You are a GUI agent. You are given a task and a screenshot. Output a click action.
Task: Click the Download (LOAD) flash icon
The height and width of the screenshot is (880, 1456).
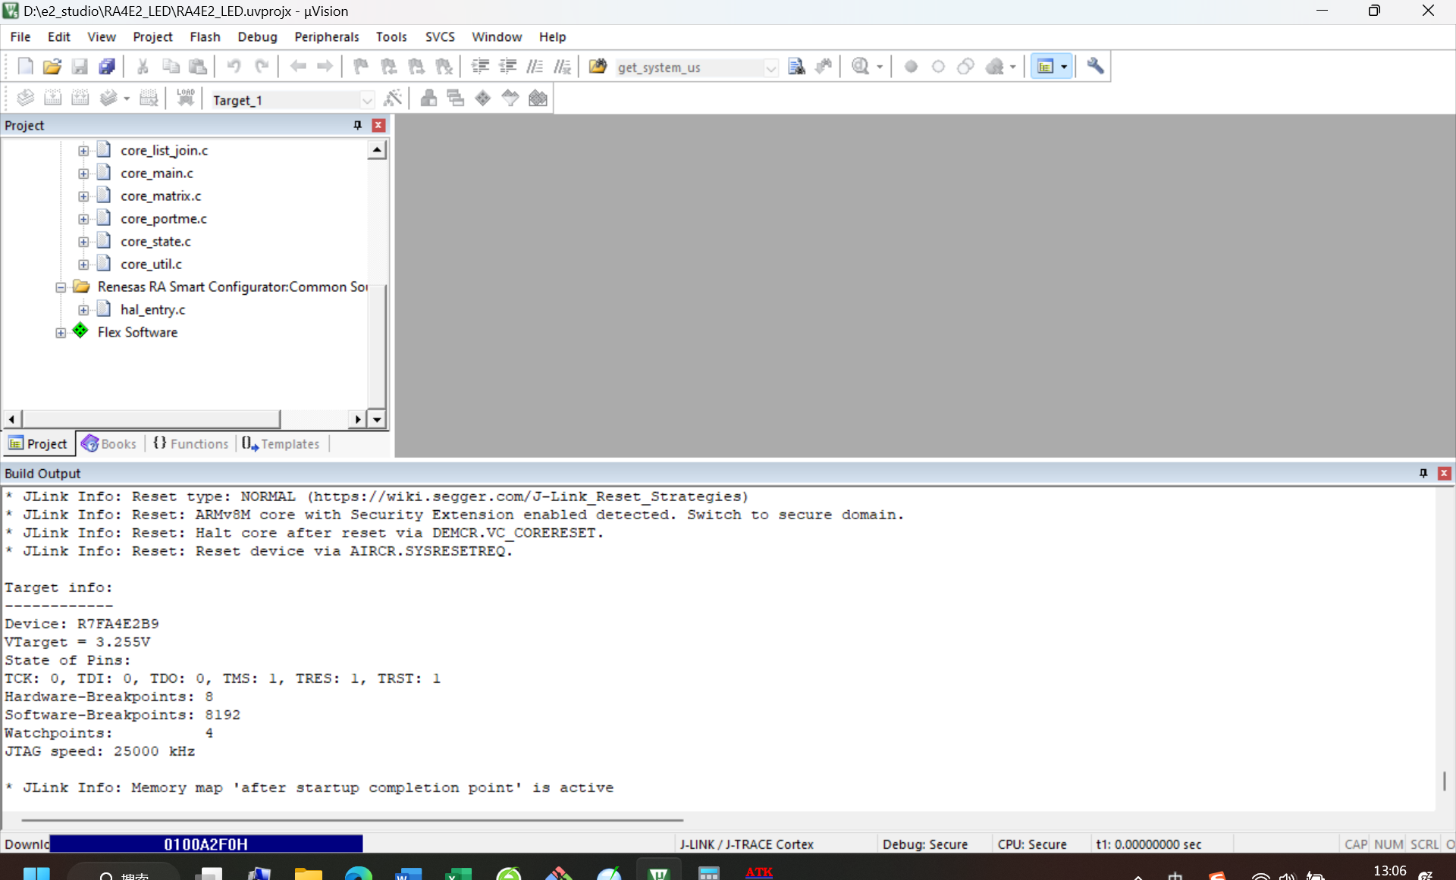[185, 99]
